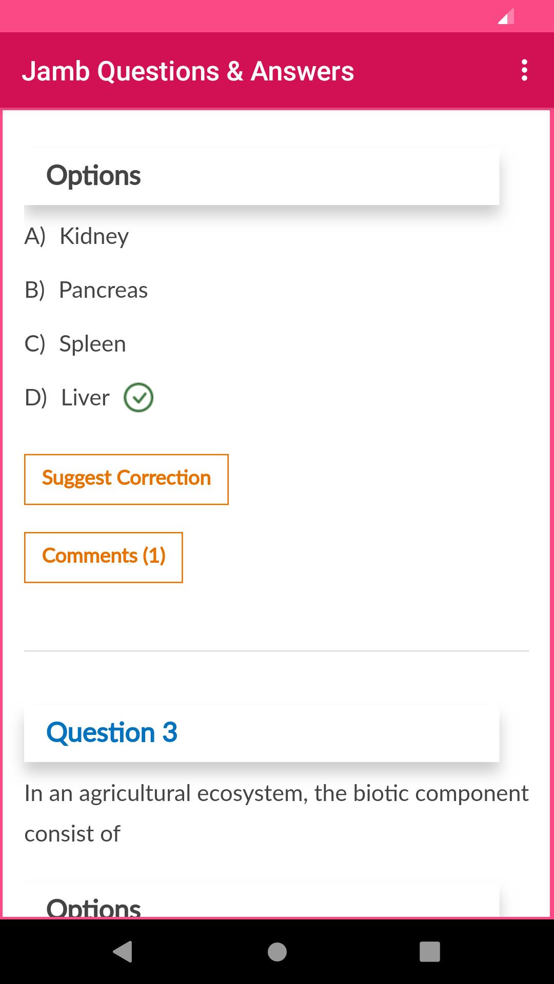Screen dimensions: 554x984
Task: Select the correct answer D) Liver
Action: pyautogui.click(x=67, y=397)
